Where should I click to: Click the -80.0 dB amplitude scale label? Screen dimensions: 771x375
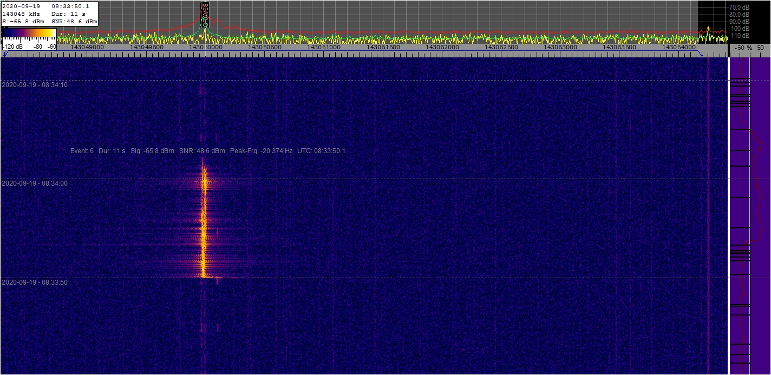(x=740, y=14)
